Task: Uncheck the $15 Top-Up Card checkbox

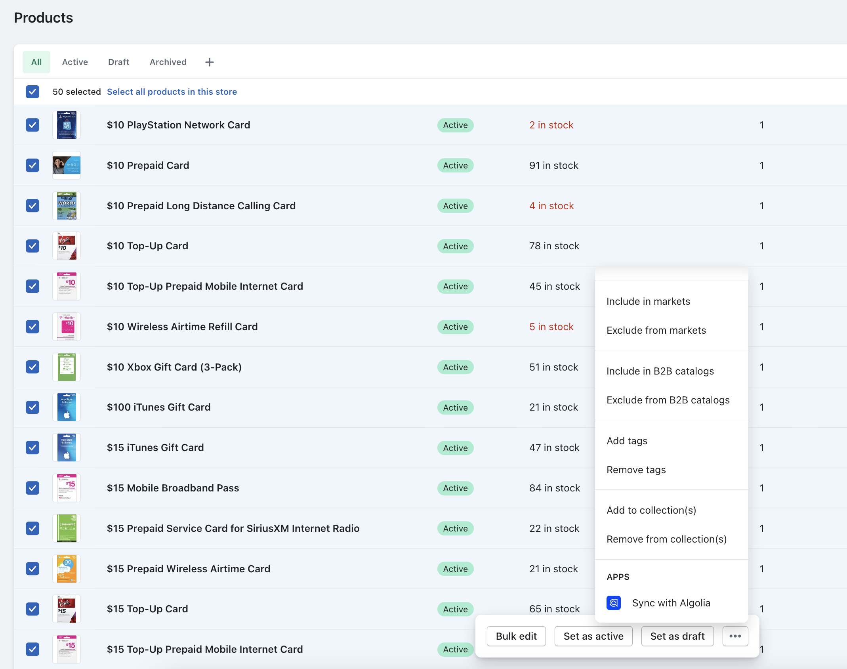Action: (x=32, y=609)
